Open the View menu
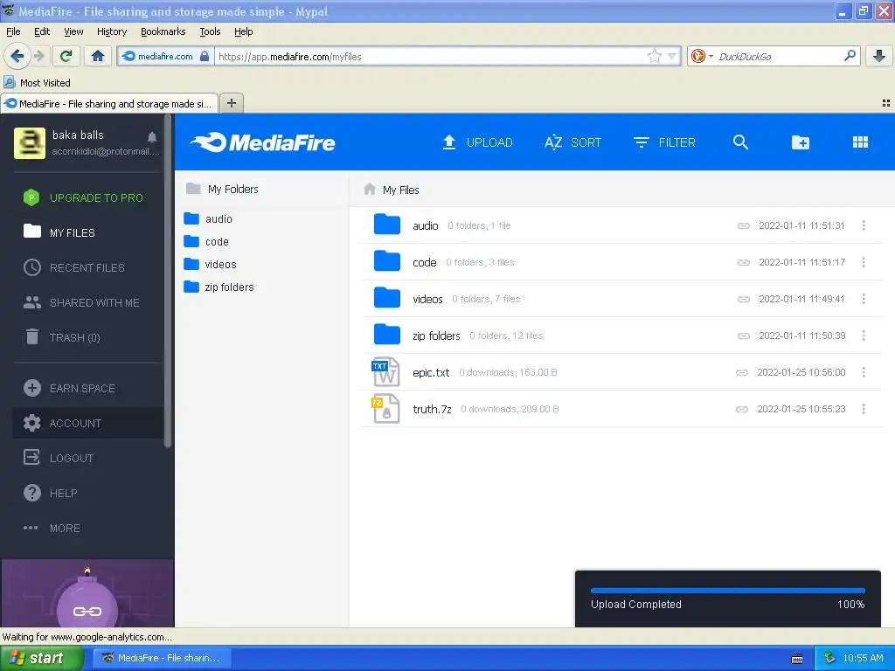Screen dimensions: 895x671 (73, 31)
